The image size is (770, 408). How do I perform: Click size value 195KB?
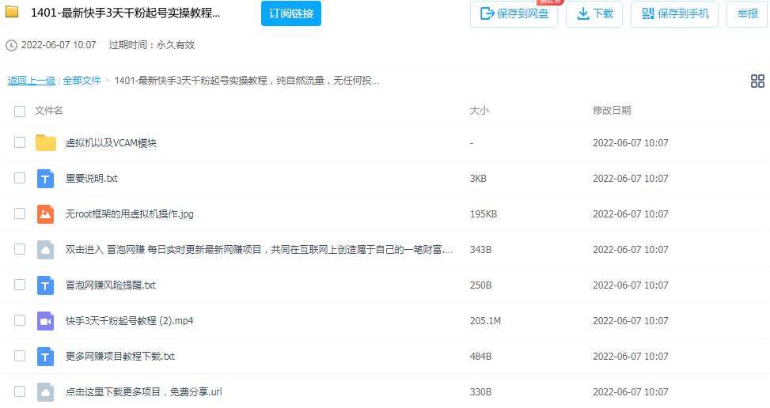point(484,213)
